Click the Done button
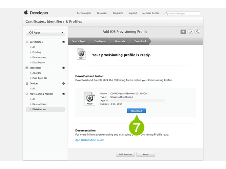 146,154
